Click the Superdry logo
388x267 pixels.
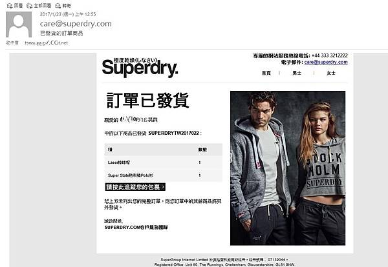point(140,67)
